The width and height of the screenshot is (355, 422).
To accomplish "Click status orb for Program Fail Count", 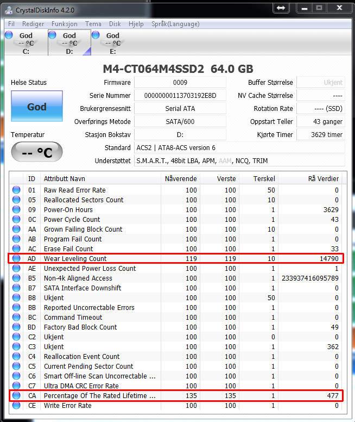I will [x=16, y=239].
